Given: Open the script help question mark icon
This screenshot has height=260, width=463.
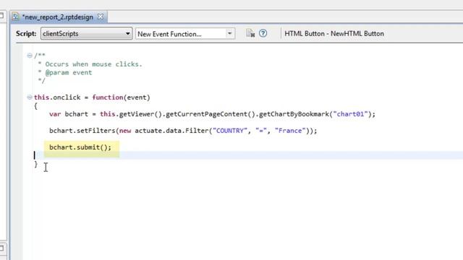Looking at the screenshot, I should pyautogui.click(x=263, y=33).
